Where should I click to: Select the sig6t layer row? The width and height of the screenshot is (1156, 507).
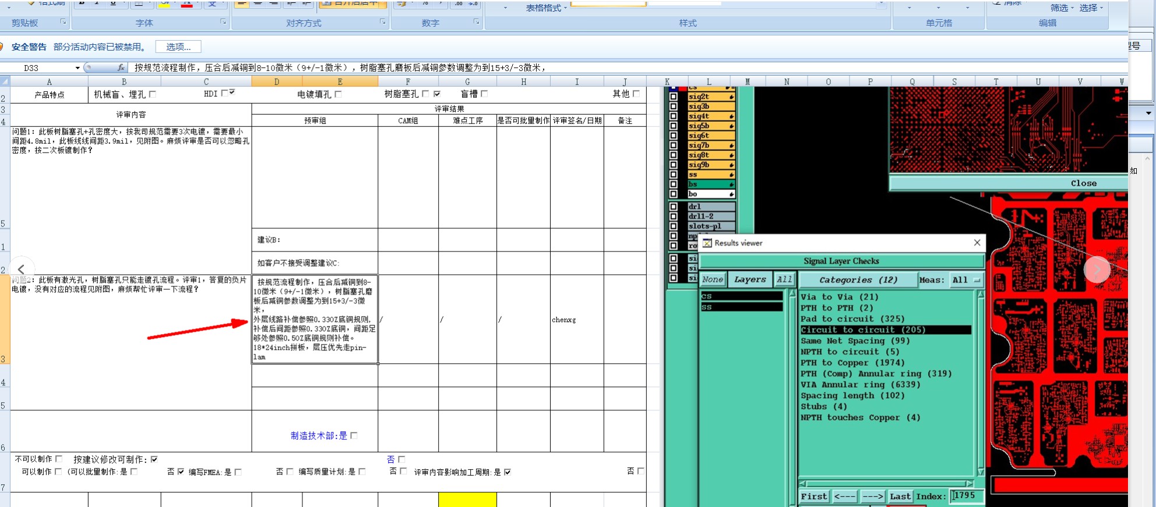(x=711, y=136)
